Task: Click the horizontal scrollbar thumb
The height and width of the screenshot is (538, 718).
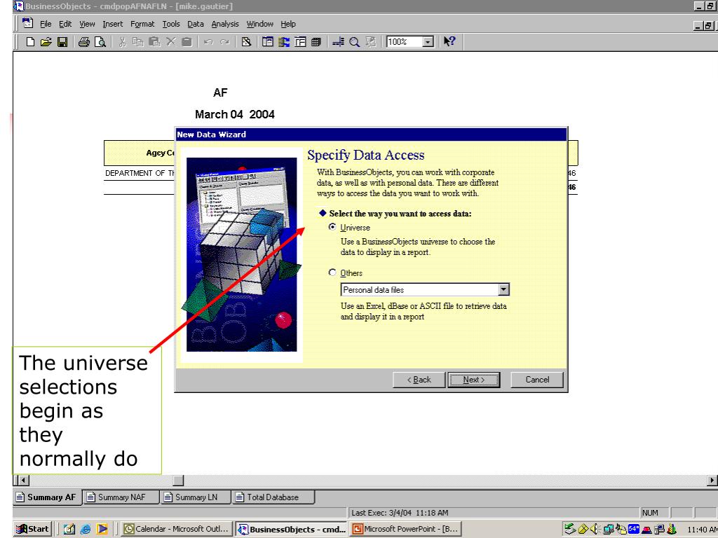Action: click(178, 481)
